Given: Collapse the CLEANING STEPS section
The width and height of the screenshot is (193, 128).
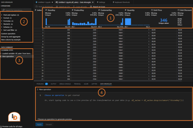Looking at the screenshot, I should [x=7, y=50].
